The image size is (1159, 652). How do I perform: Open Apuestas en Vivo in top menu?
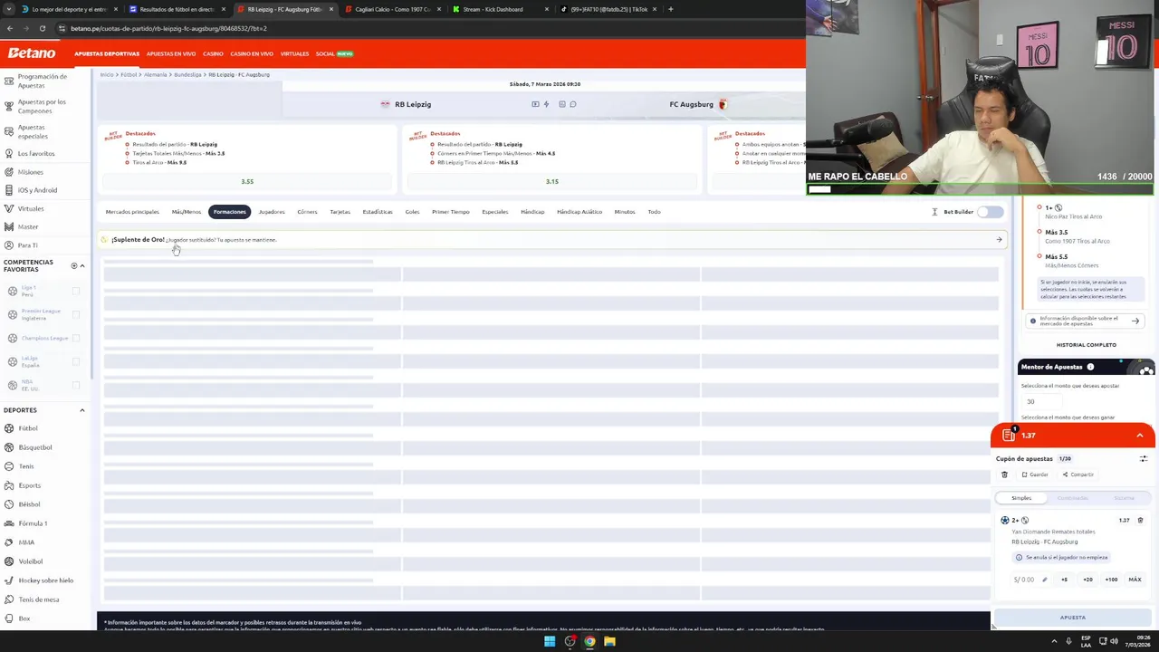click(x=171, y=53)
